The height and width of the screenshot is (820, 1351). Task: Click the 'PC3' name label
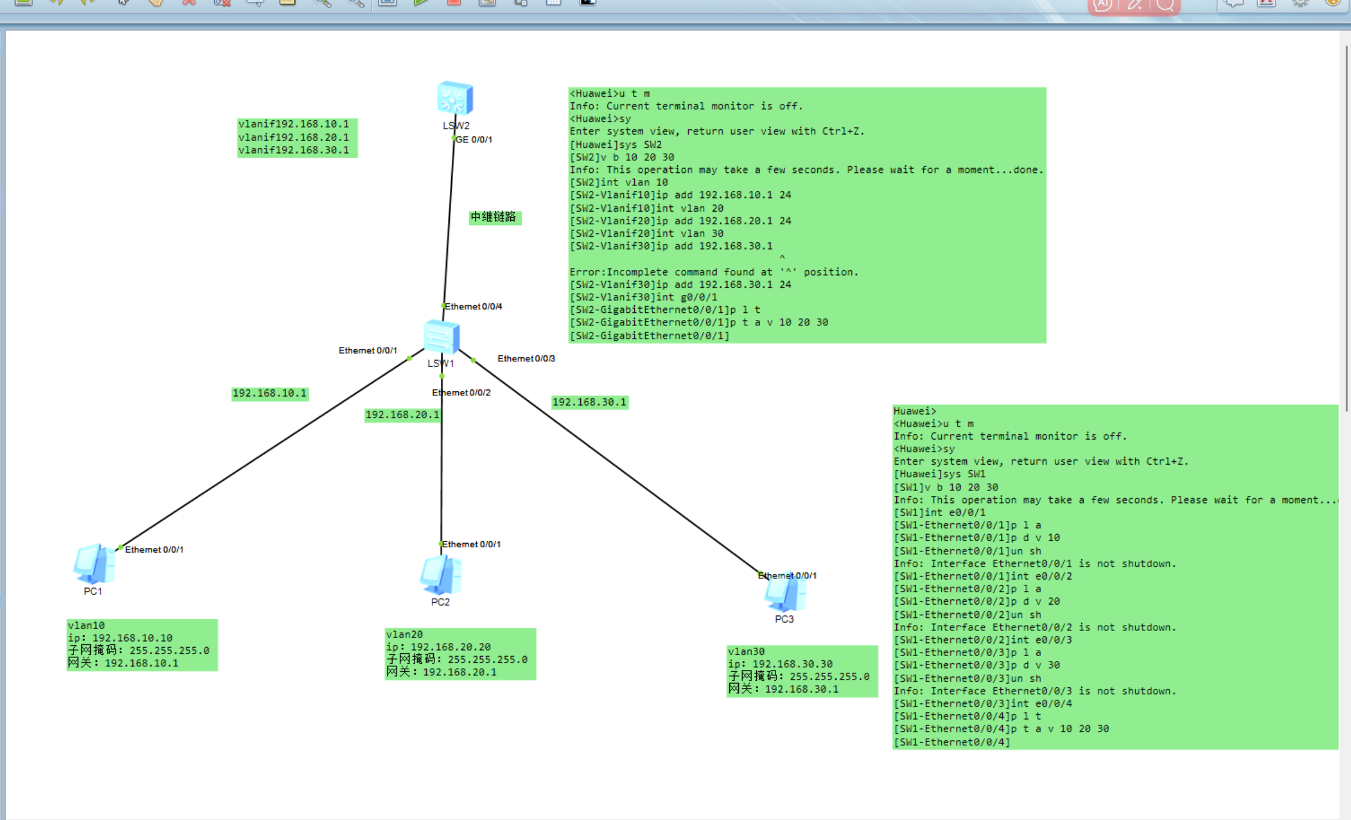(784, 619)
